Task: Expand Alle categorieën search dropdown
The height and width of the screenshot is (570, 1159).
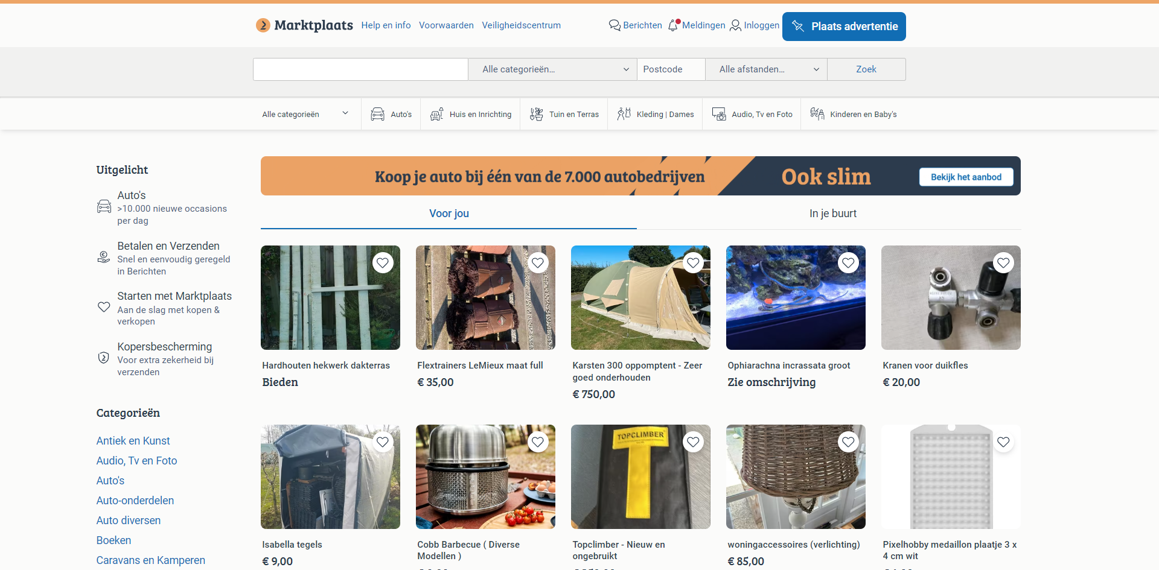Action: pyautogui.click(x=552, y=69)
